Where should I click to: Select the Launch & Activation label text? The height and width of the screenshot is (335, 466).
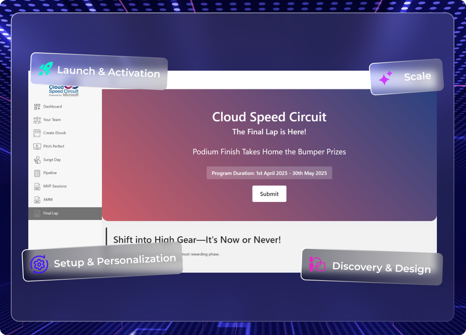pos(109,72)
